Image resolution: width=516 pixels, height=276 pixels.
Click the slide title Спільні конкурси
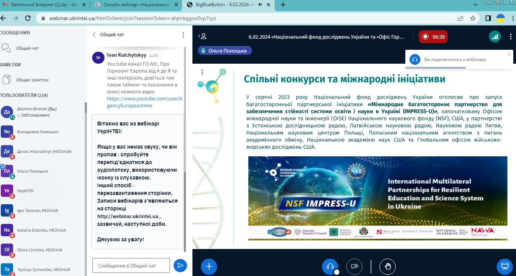[x=344, y=79]
